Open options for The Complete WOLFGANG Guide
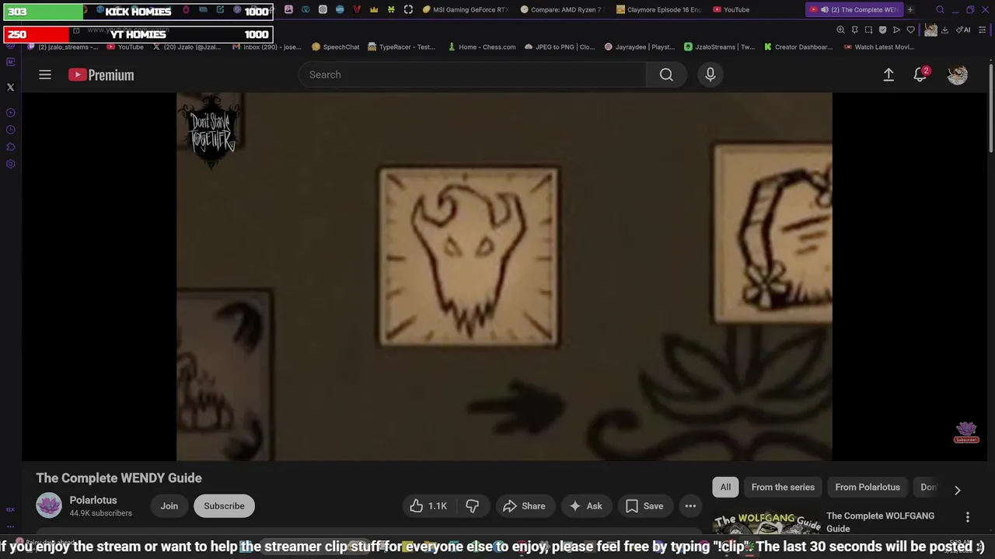 968,517
